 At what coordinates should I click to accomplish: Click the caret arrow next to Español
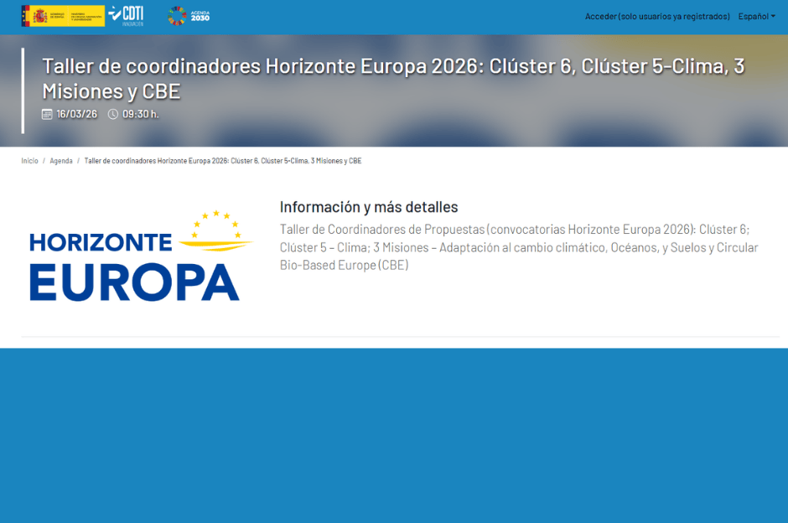tap(773, 16)
